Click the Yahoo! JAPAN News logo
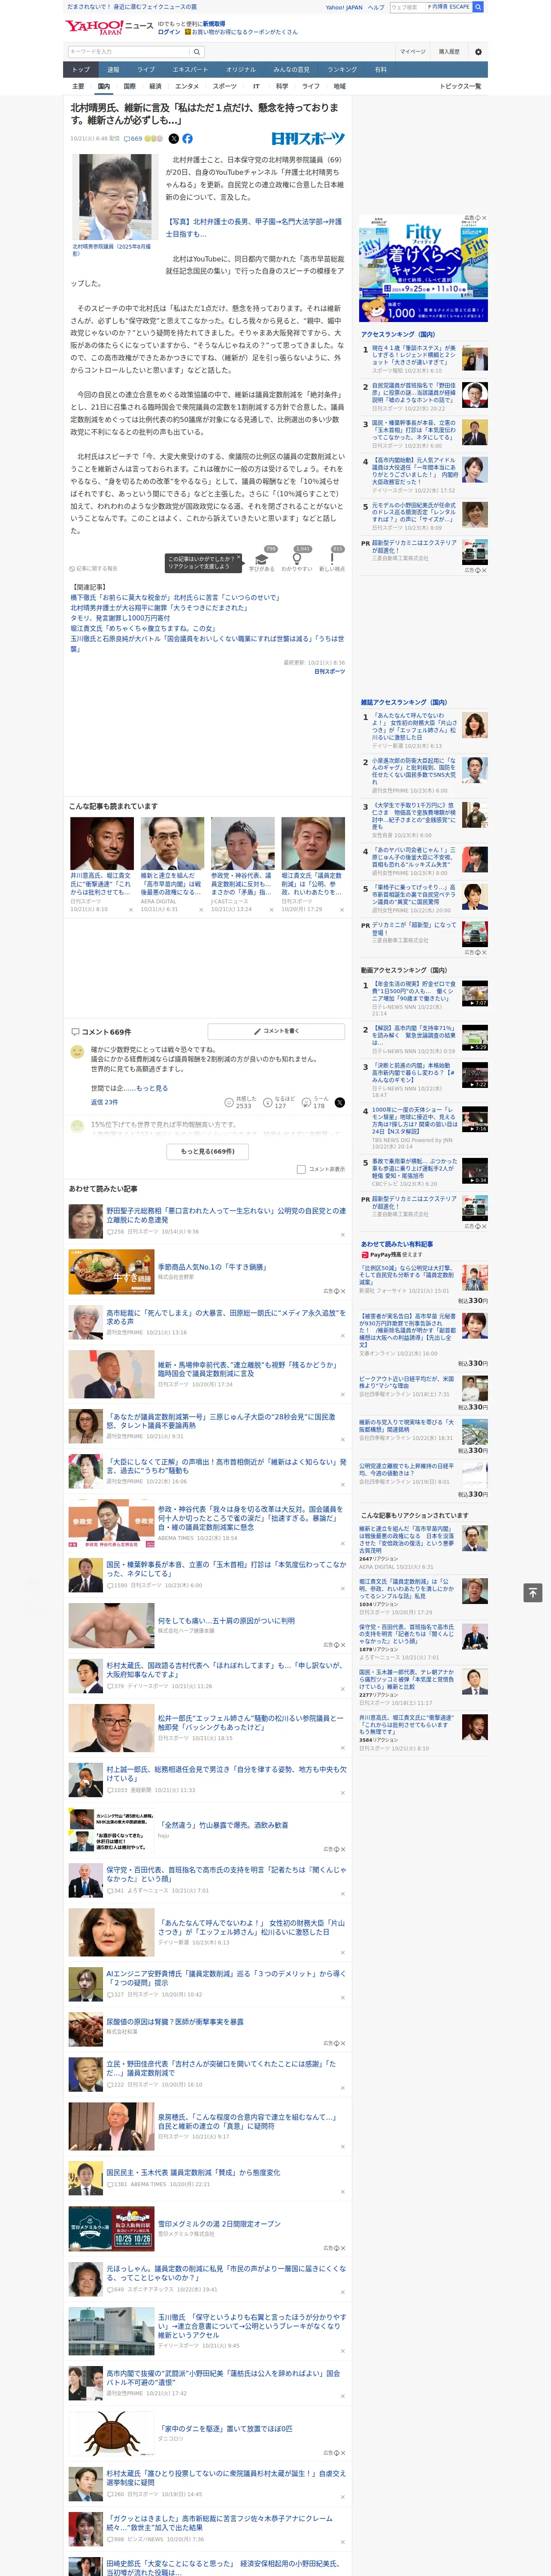The image size is (551, 2576). click(x=109, y=27)
